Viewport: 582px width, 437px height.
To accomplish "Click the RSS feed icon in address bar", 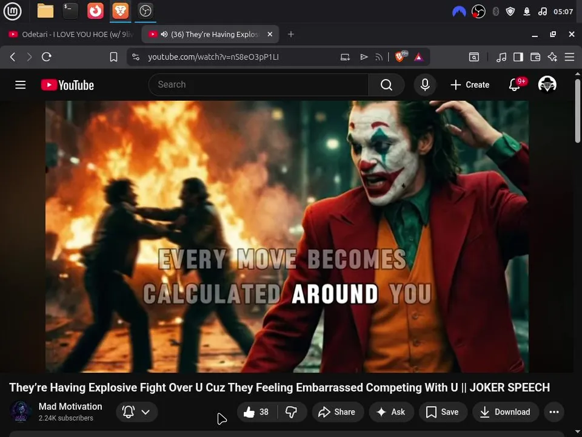I will (x=379, y=57).
